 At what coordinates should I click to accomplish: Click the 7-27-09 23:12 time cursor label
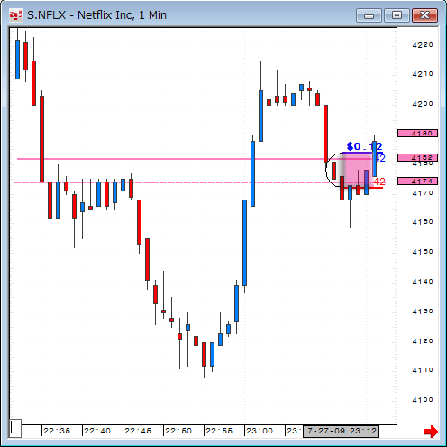341,431
